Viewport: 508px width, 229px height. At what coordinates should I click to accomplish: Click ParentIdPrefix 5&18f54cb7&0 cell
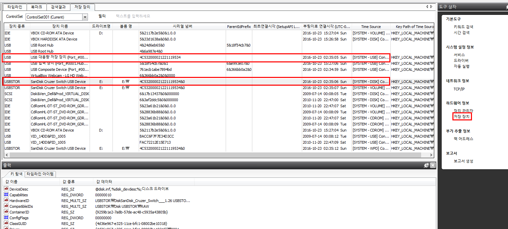(239, 45)
